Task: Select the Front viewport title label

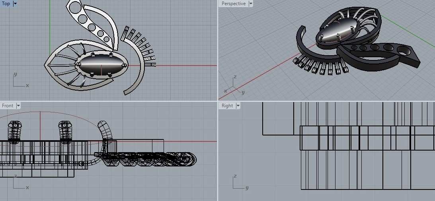Action: pyautogui.click(x=8, y=106)
